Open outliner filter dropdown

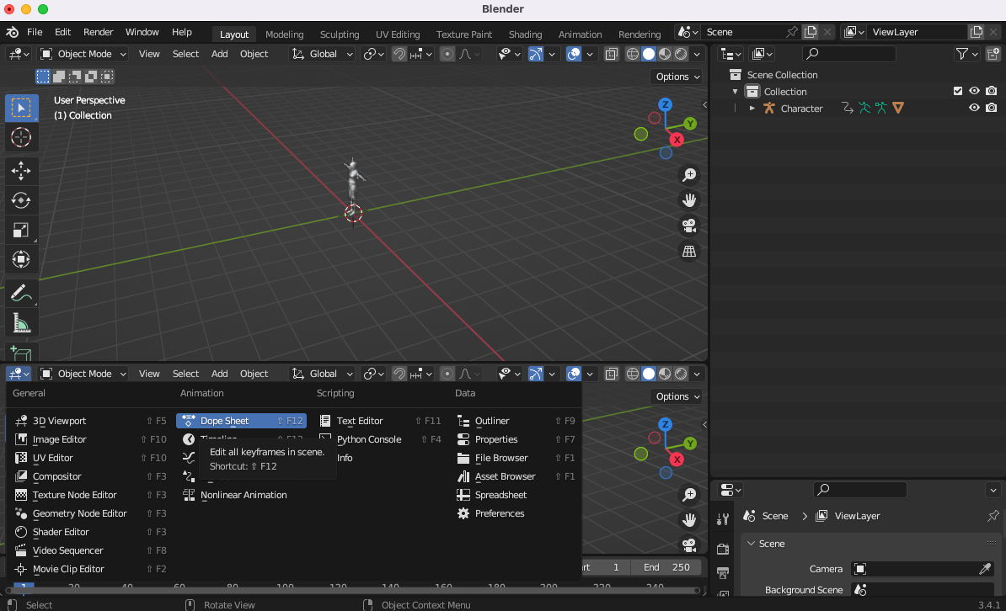point(967,54)
